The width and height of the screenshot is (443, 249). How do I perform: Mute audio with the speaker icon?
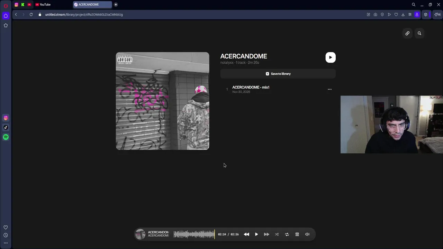pyautogui.click(x=307, y=234)
